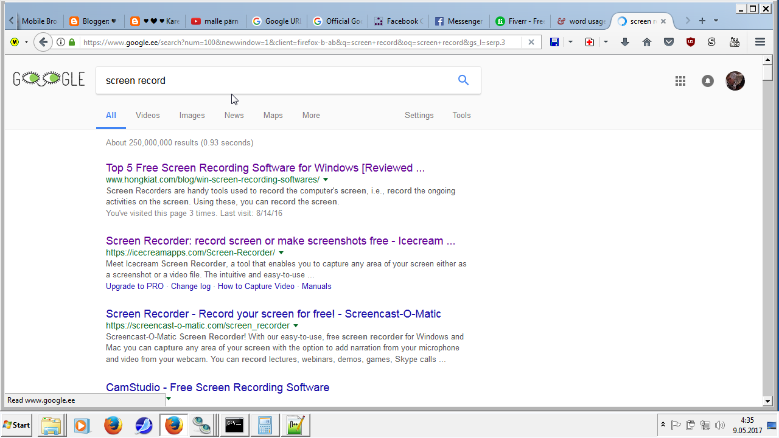Viewport: 779px width, 438px height.
Task: Expand options arrow for icecreamapps.com result
Action: point(281,253)
